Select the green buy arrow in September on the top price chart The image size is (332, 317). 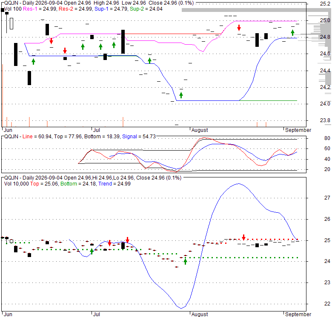pos(292,33)
